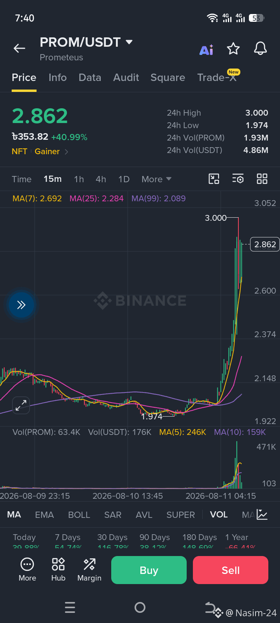The height and width of the screenshot is (623, 280).
Task: Add PROM/USDT to favorites star
Action: (x=233, y=49)
